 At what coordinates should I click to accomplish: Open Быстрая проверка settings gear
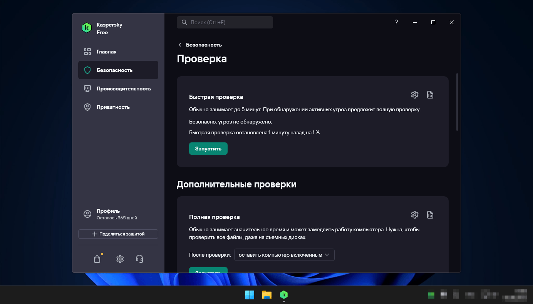414,95
